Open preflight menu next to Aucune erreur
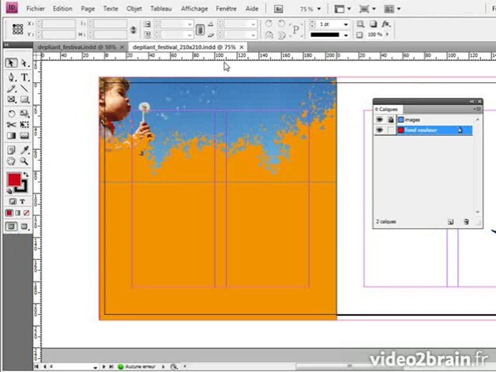The image size is (496, 372). [x=163, y=367]
